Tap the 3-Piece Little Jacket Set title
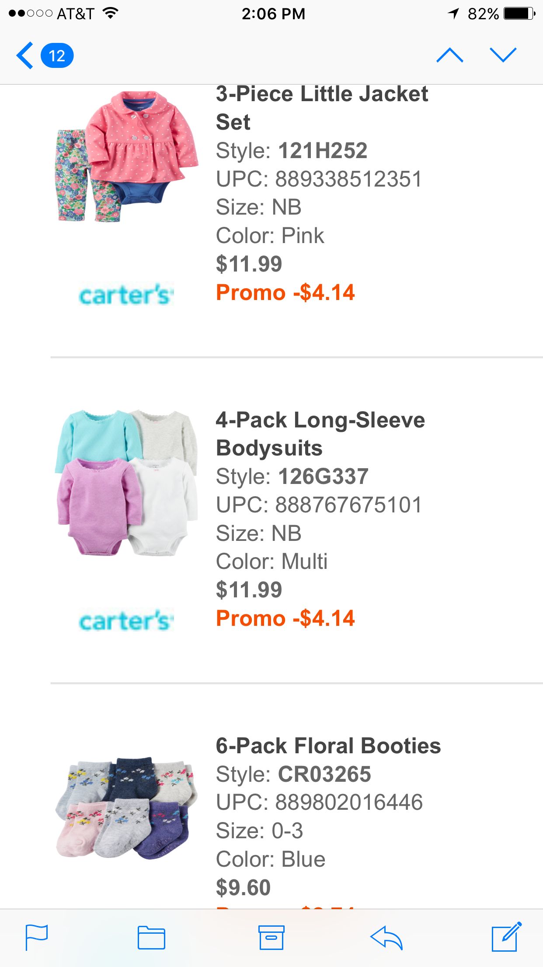 pos(322,108)
